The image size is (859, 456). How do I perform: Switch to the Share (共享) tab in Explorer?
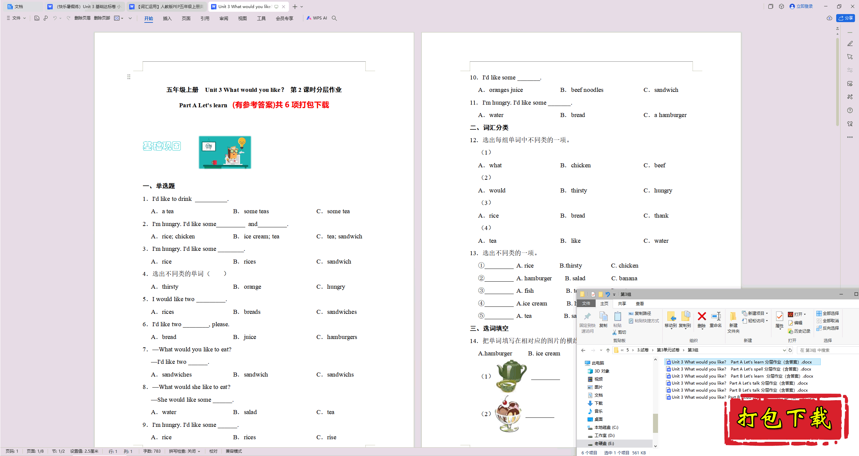pyautogui.click(x=622, y=303)
